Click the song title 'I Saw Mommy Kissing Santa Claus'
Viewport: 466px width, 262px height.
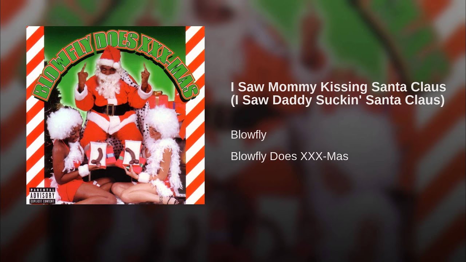click(x=338, y=87)
